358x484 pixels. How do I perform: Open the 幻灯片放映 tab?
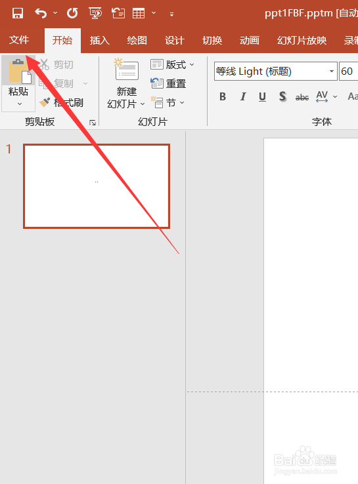(x=302, y=41)
